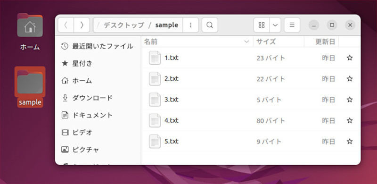The image size is (377, 184).
Task: Open ビデオ in the sidebar
Action: [98, 133]
